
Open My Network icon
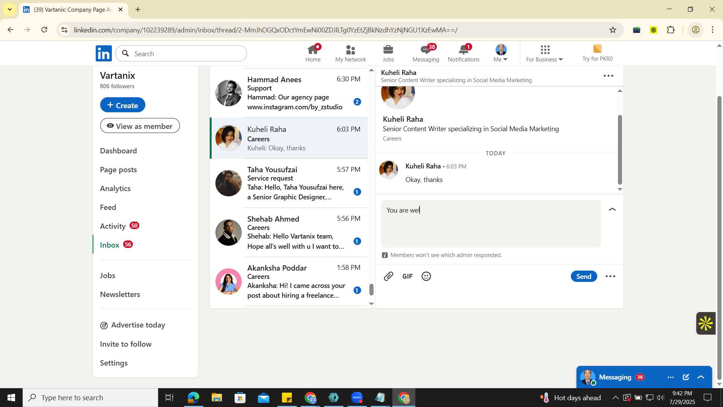coord(351,54)
